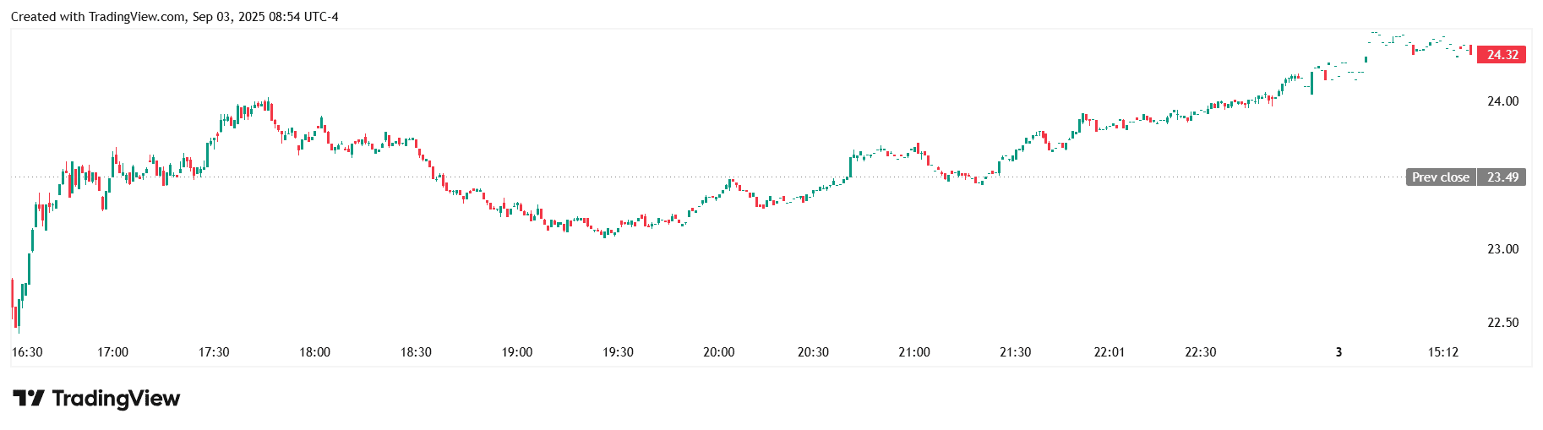The height and width of the screenshot is (430, 1543).
Task: Click the TradingView logo icon
Action: [28, 398]
